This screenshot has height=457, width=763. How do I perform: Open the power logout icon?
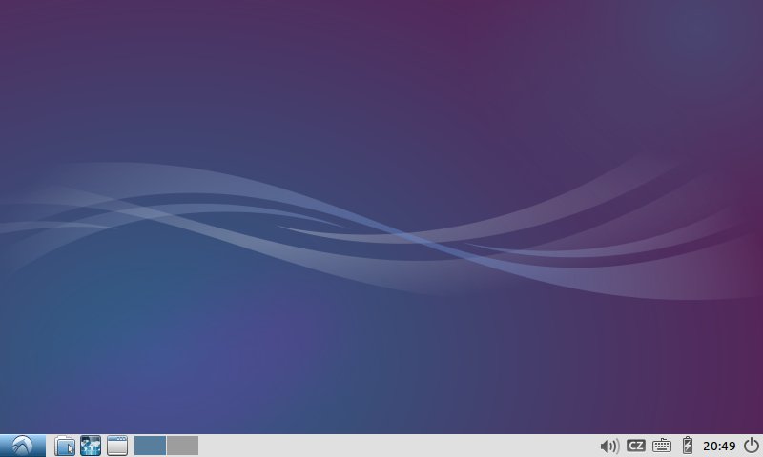752,446
